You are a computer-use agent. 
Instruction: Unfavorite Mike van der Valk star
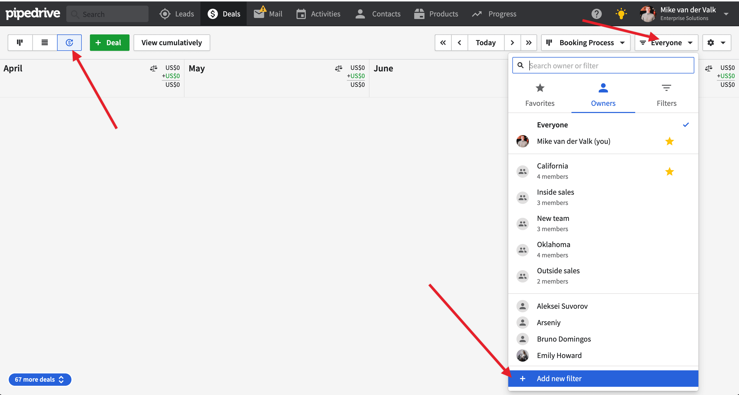669,141
